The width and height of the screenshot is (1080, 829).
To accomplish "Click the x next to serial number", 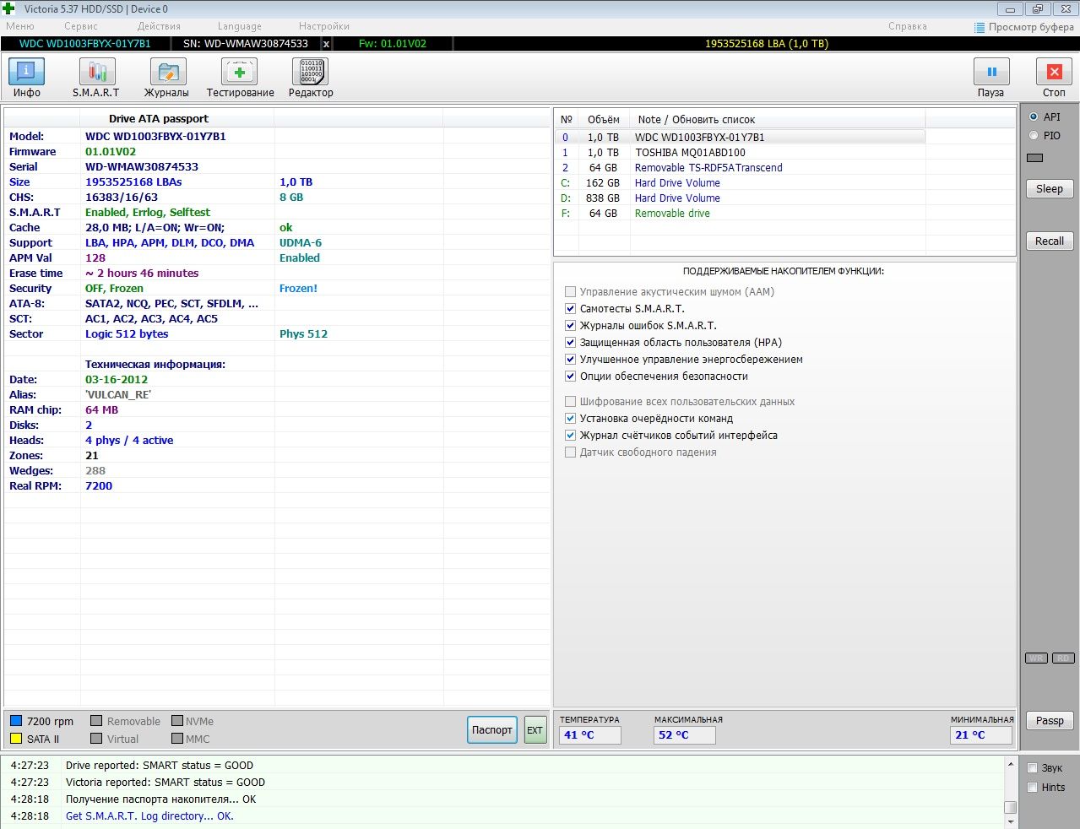I will pyautogui.click(x=327, y=44).
